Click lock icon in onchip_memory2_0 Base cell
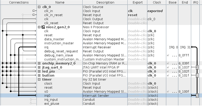The height and width of the screenshot is (107, 202). click(x=168, y=63)
